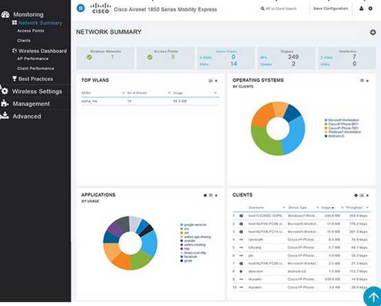This screenshot has width=381, height=306.
Task: Click the Wireless Settings gear icon
Action: click(5, 91)
